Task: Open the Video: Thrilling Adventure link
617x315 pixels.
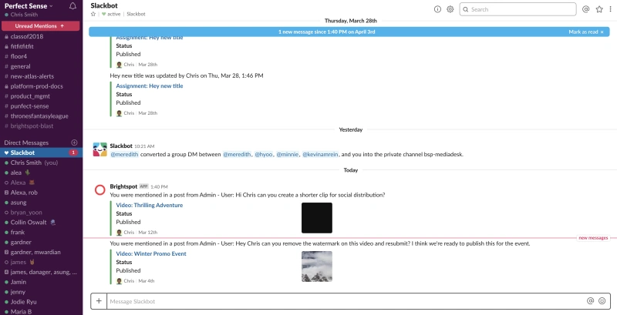Action: click(150, 205)
